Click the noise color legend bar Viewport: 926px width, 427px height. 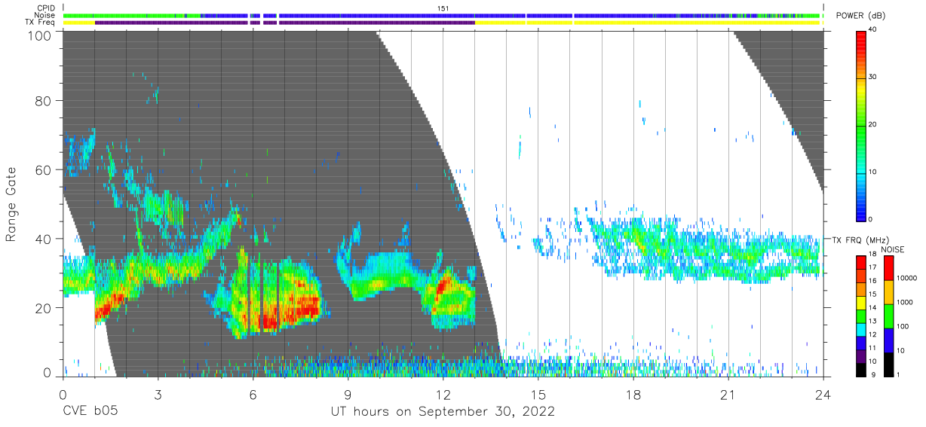point(888,316)
